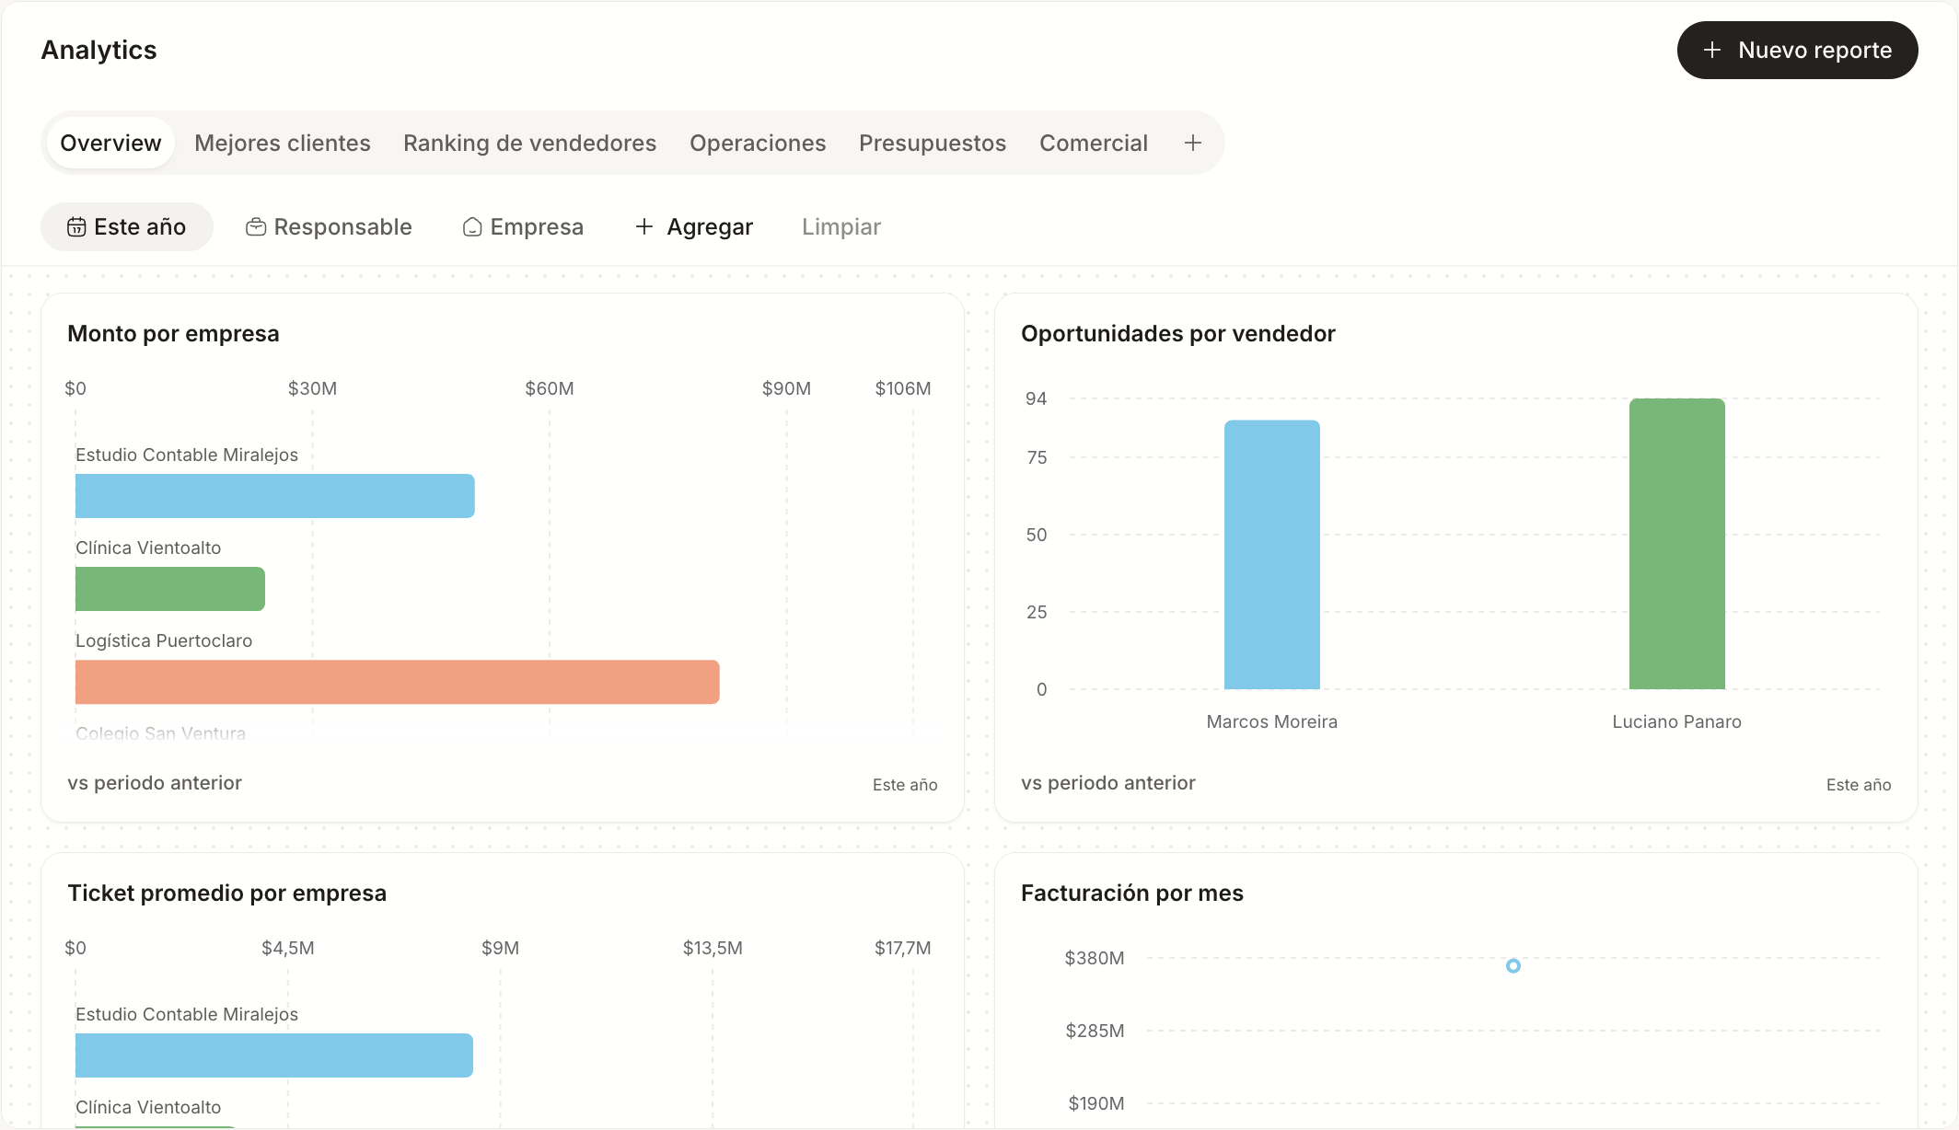The height and width of the screenshot is (1130, 1959).
Task: Click the blue bar in Ticket promedio por empresa
Action: tap(274, 1055)
